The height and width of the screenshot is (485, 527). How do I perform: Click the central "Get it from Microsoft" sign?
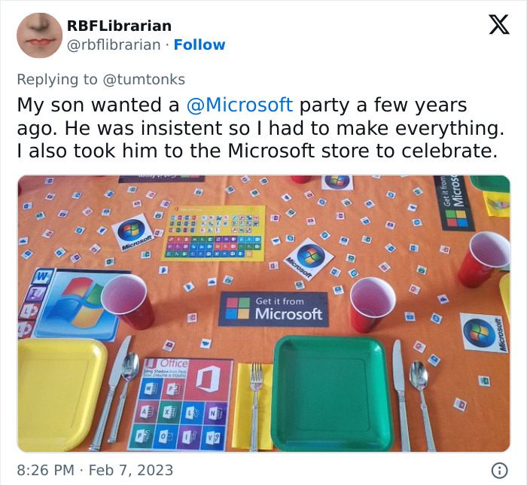tap(274, 308)
